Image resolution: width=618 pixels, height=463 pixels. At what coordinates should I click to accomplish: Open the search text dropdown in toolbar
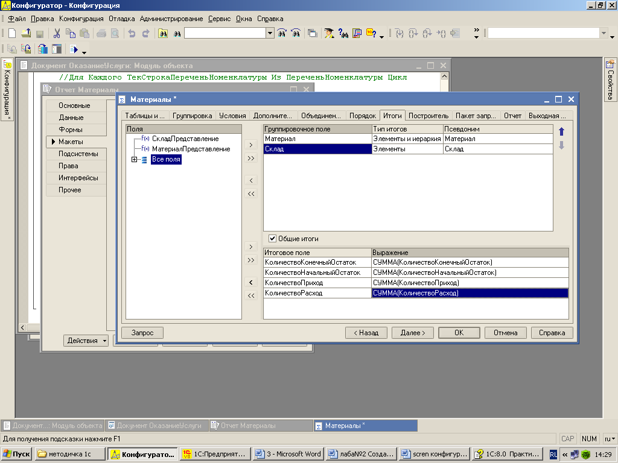270,34
